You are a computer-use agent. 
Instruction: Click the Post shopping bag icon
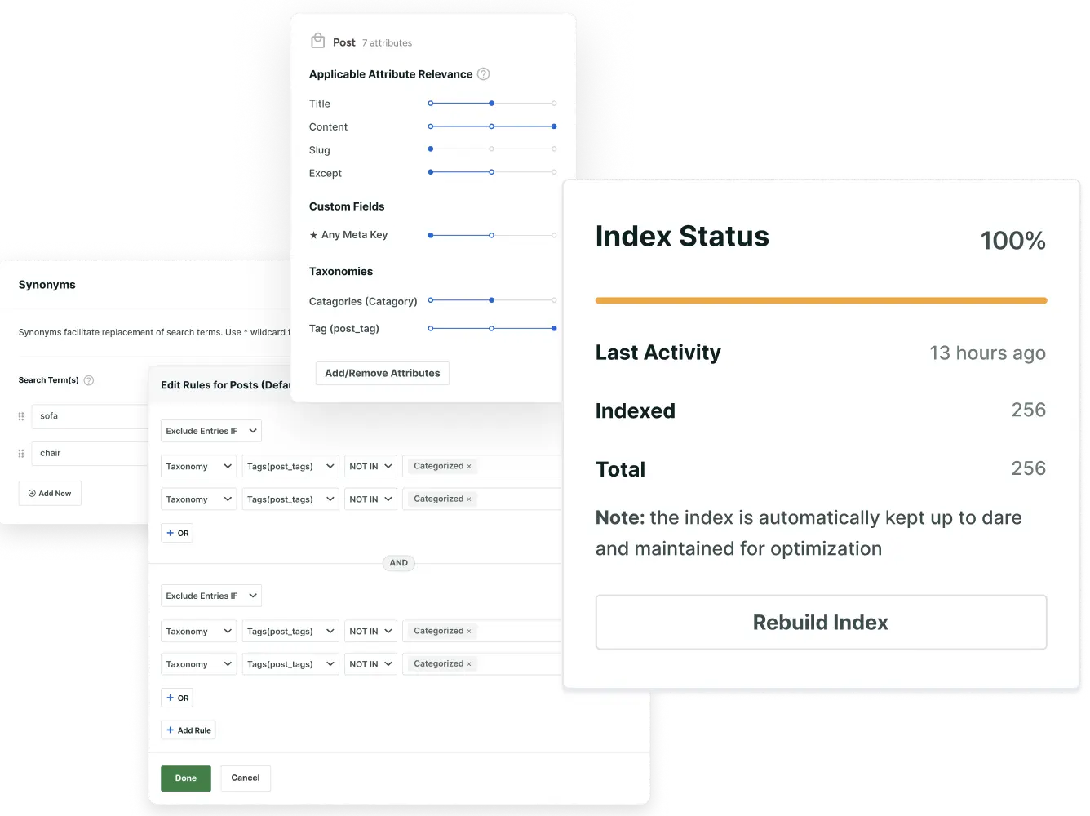click(318, 39)
